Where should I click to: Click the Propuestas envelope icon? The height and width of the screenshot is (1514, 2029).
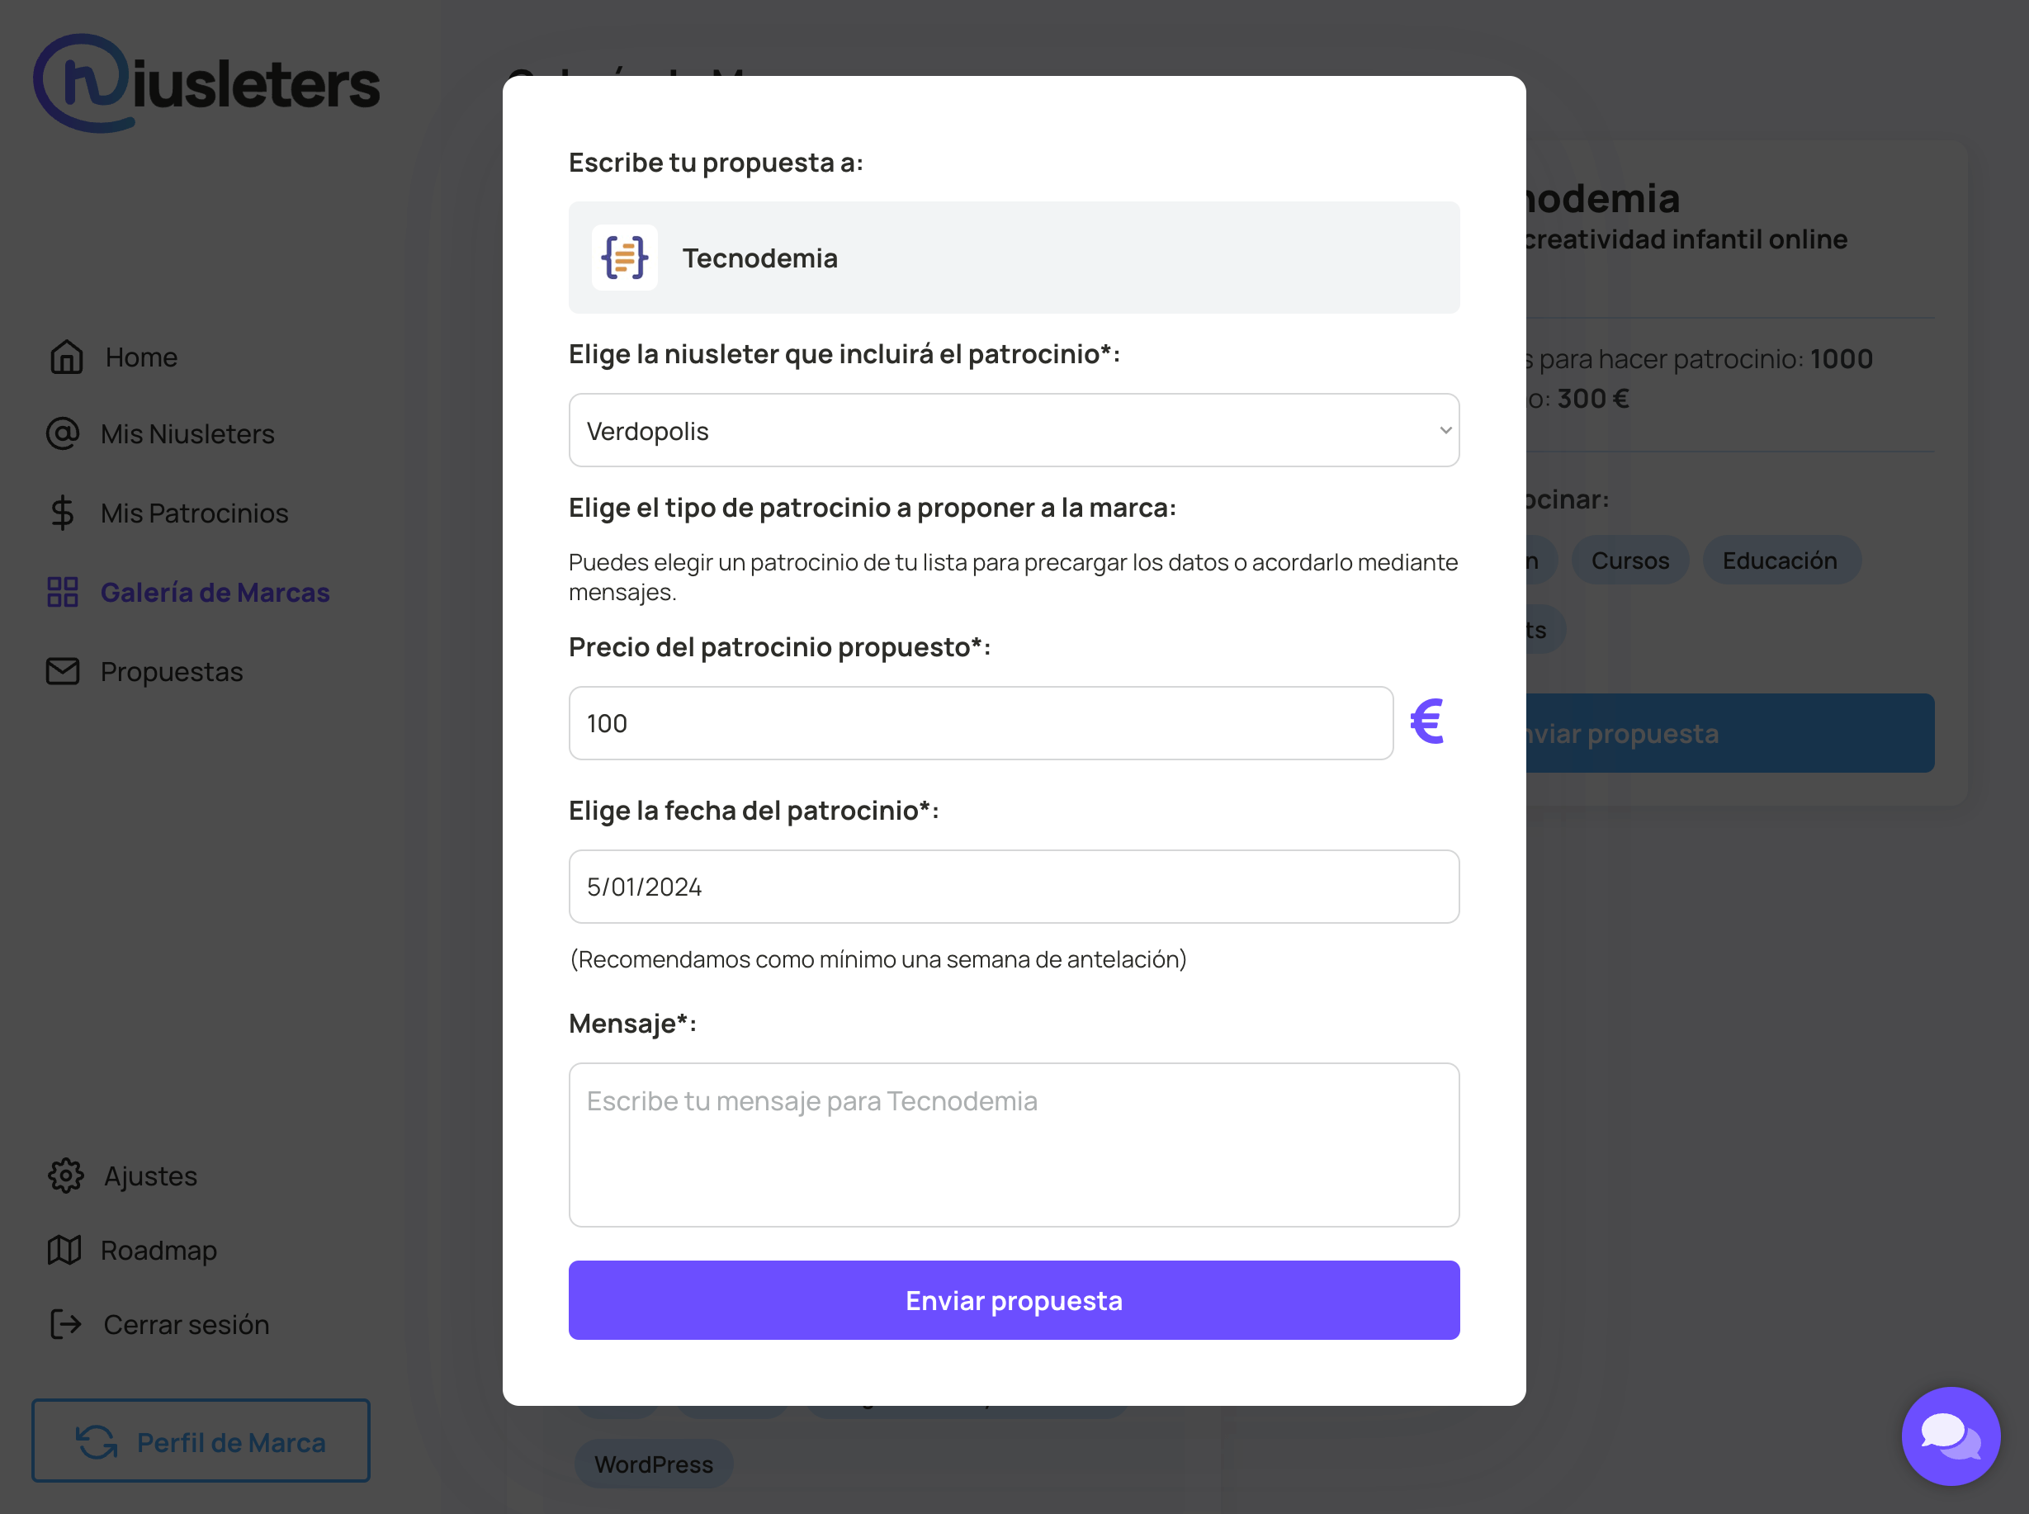click(62, 672)
